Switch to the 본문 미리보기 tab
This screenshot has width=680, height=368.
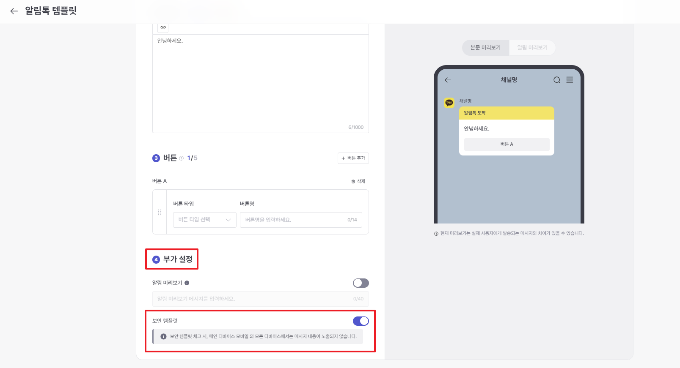pyautogui.click(x=485, y=48)
